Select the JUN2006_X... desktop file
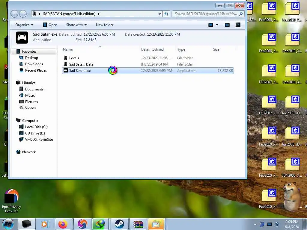This screenshot has width=307, height=230. pos(292,167)
